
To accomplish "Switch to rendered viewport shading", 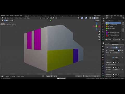I will [x=98, y=18].
